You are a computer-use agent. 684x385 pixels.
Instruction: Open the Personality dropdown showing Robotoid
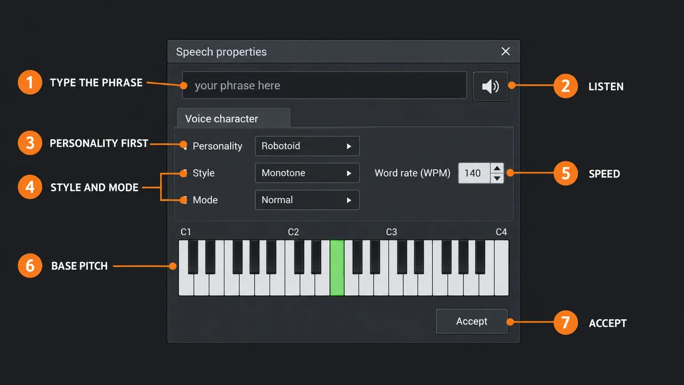[307, 146]
